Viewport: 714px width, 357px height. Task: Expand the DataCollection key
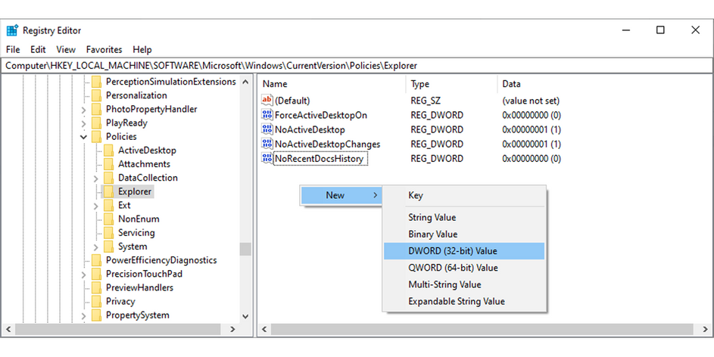click(x=96, y=178)
